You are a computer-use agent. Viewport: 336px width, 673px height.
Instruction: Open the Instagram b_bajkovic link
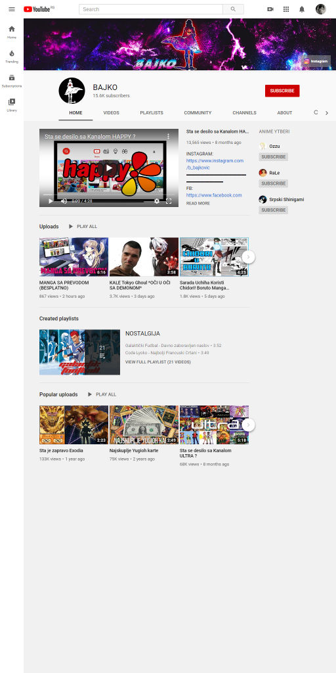[215, 164]
